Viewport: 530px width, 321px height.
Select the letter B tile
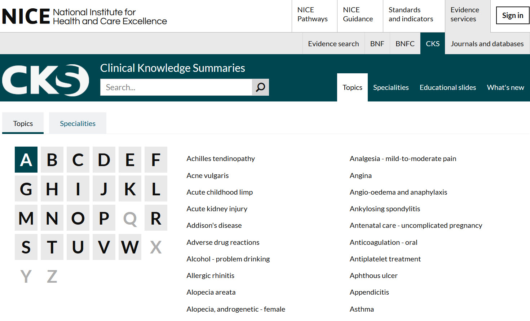(52, 159)
